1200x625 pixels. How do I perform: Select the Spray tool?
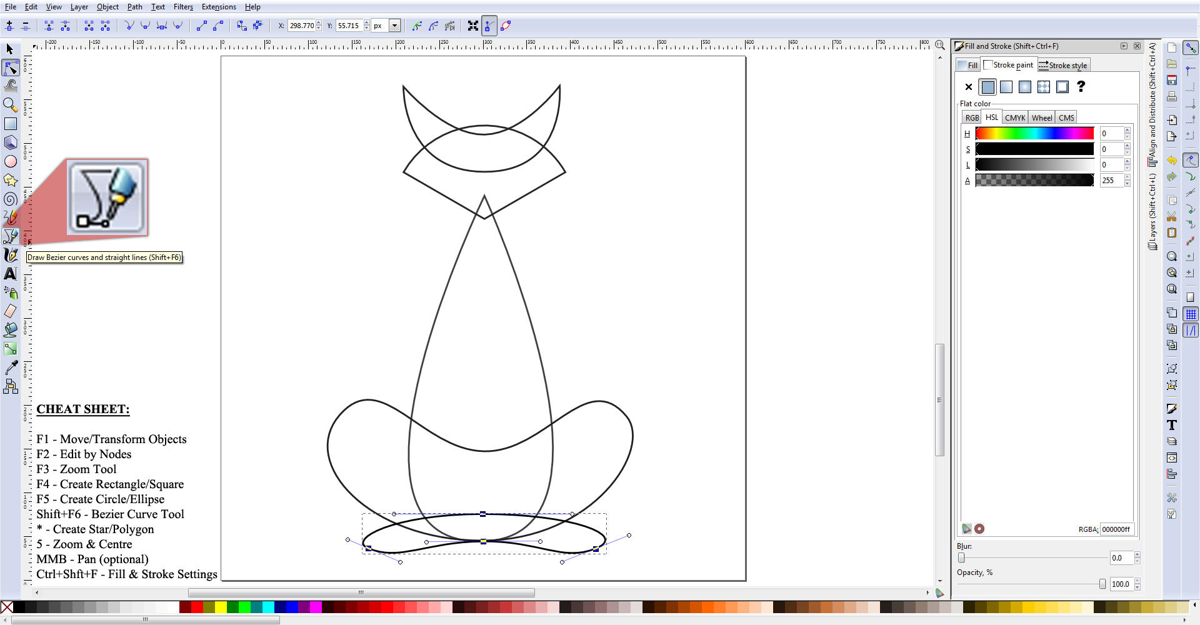point(11,292)
